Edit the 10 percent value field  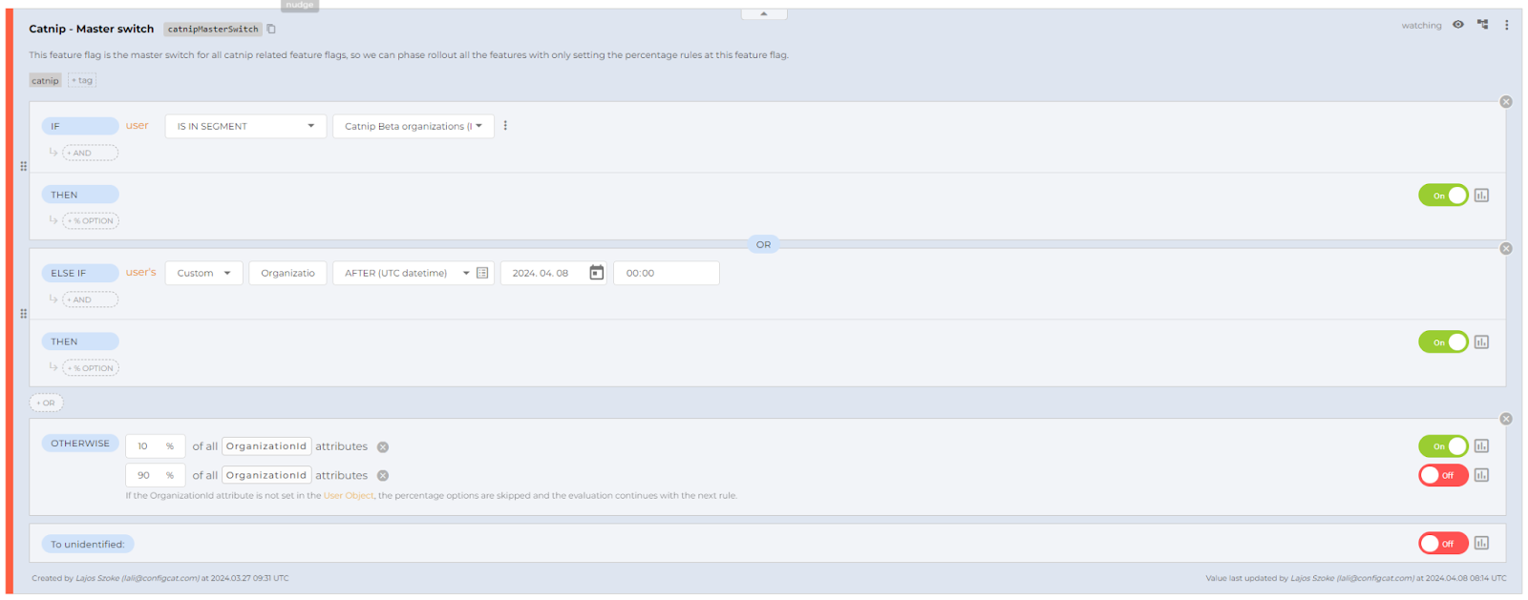(x=155, y=446)
